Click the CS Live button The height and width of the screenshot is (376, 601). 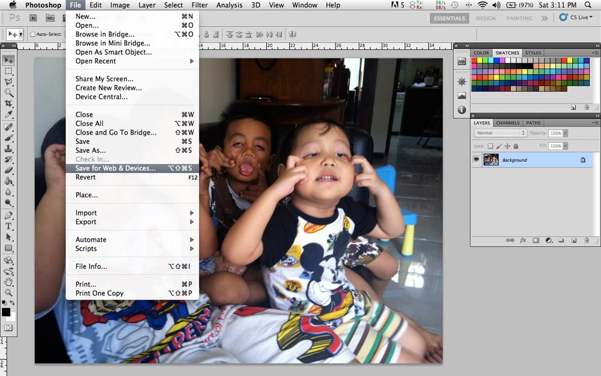(575, 17)
